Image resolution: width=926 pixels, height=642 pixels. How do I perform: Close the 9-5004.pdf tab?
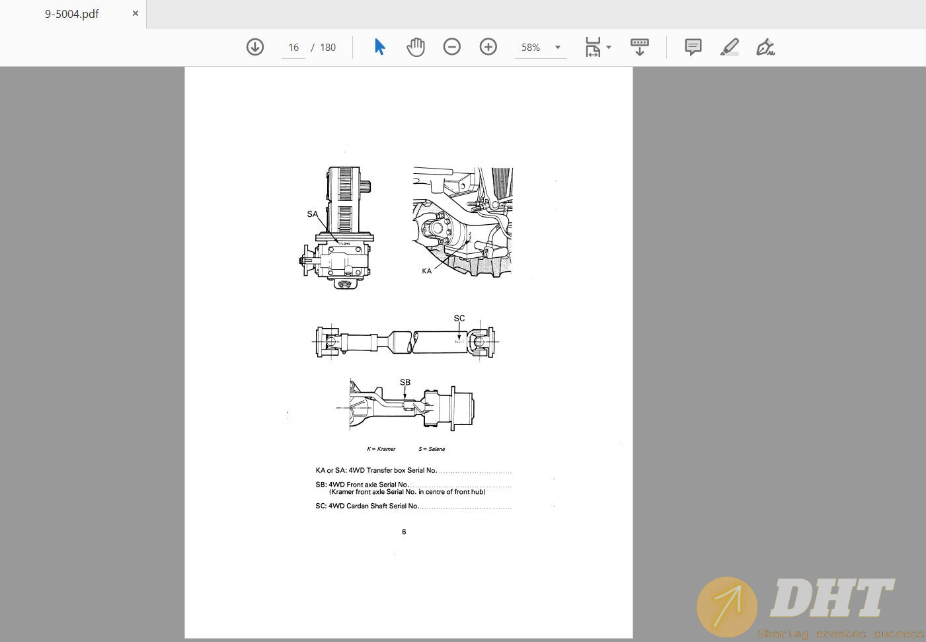coord(135,13)
